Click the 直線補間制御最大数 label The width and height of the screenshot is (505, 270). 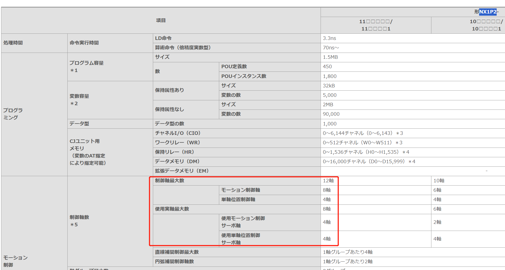177,252
